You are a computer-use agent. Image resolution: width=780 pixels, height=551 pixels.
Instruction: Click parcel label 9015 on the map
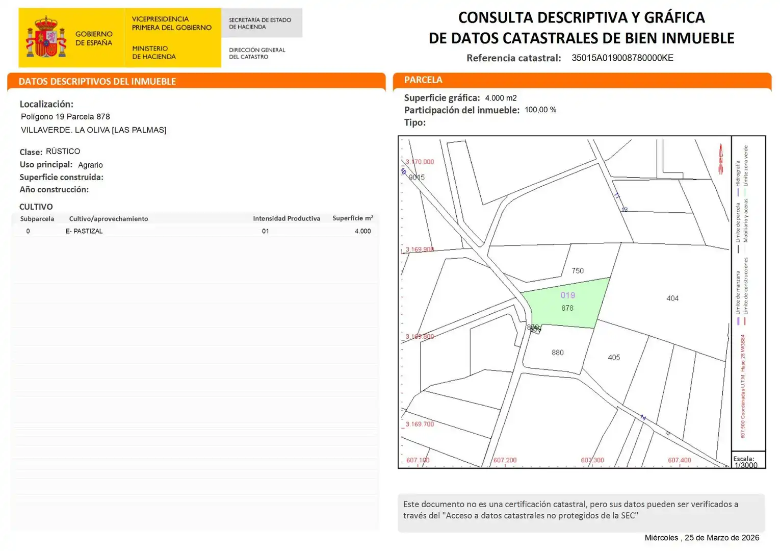(417, 178)
